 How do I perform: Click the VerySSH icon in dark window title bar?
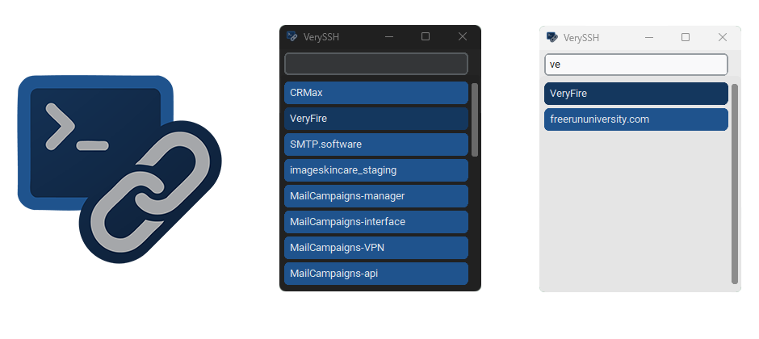(x=291, y=36)
